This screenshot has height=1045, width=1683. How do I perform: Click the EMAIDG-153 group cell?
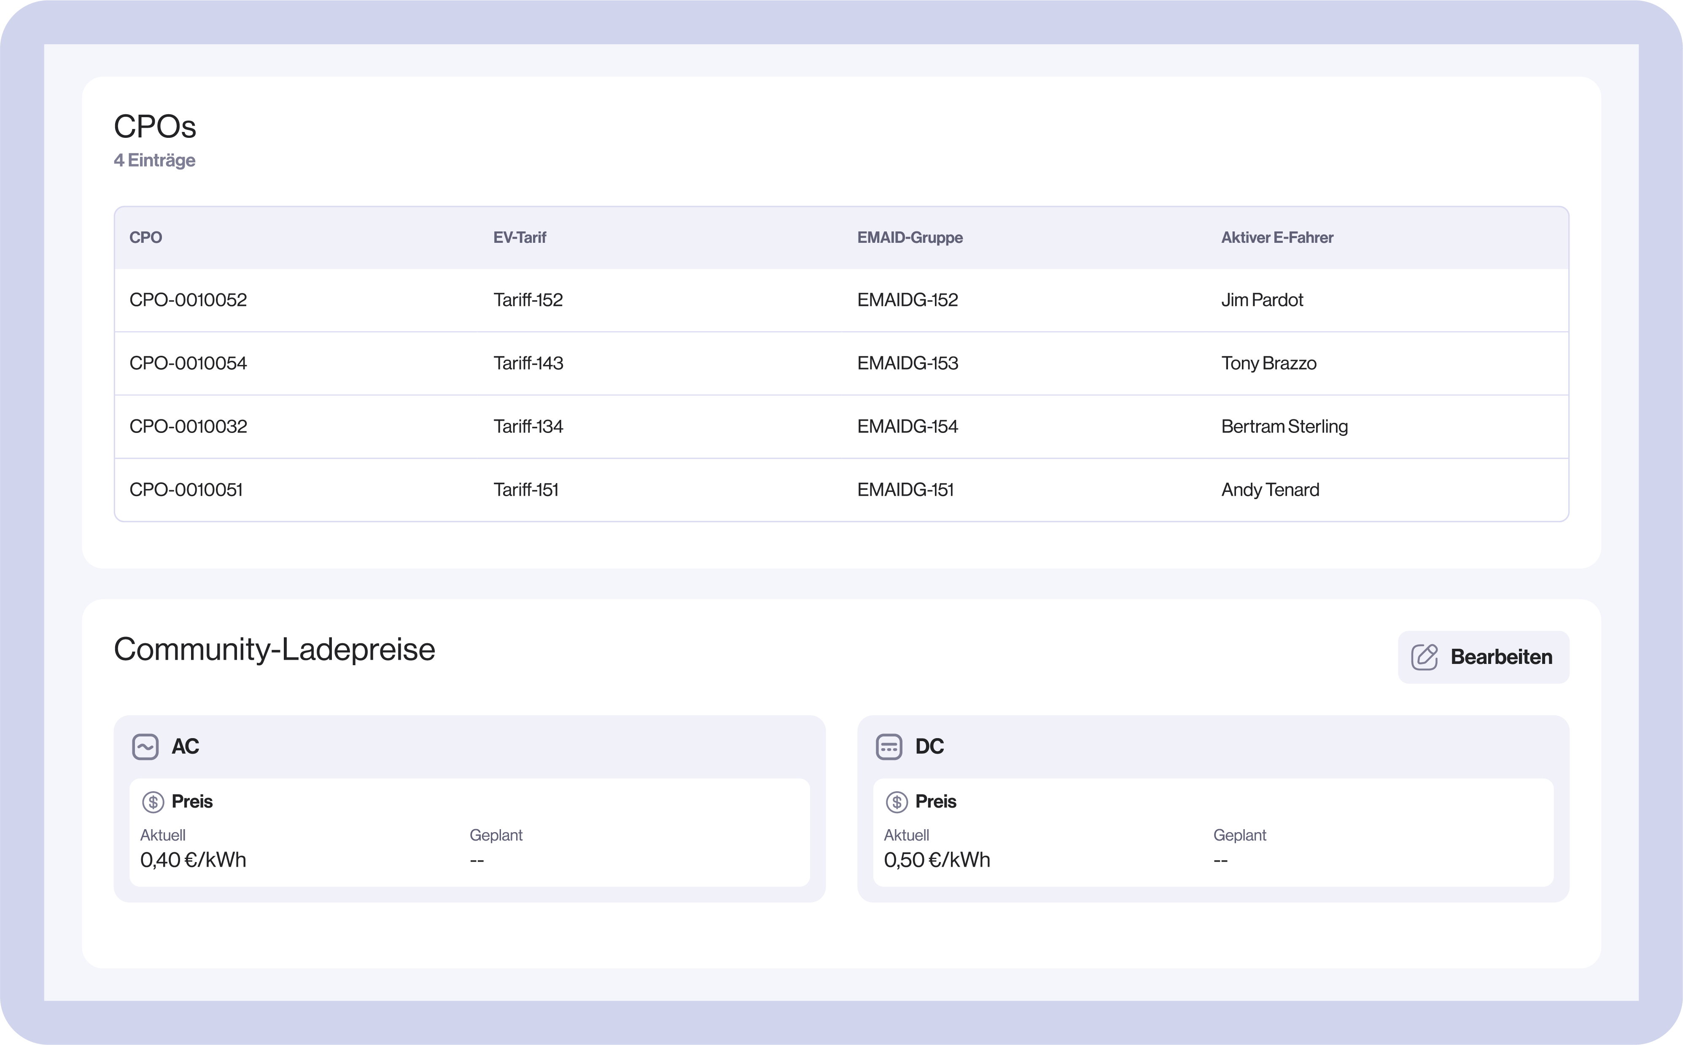tap(907, 363)
